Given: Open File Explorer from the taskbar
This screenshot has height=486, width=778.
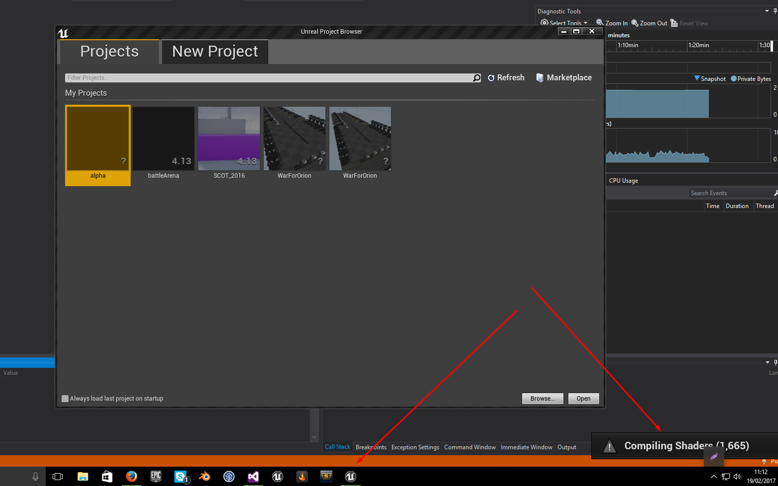Looking at the screenshot, I should (83, 477).
